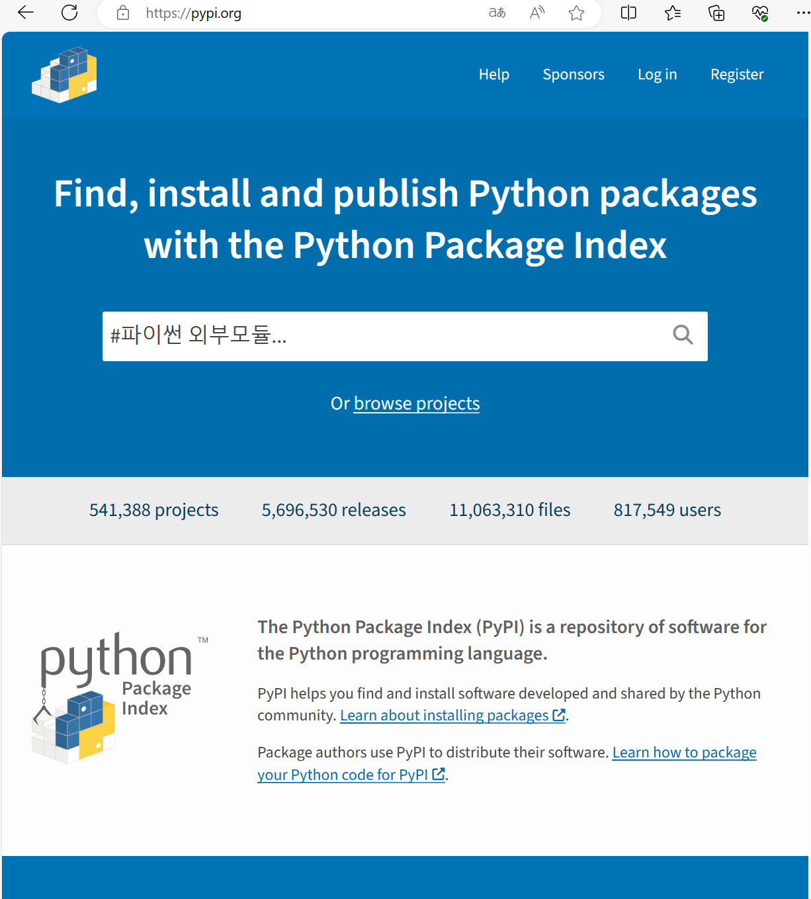Viewport: 811px width, 899px height.
Task: Select the 11,063,310 files statistic
Action: [509, 510]
